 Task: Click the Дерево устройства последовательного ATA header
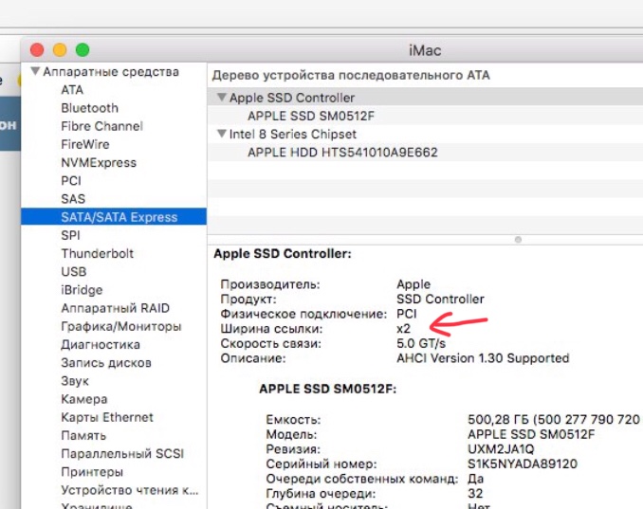point(351,75)
